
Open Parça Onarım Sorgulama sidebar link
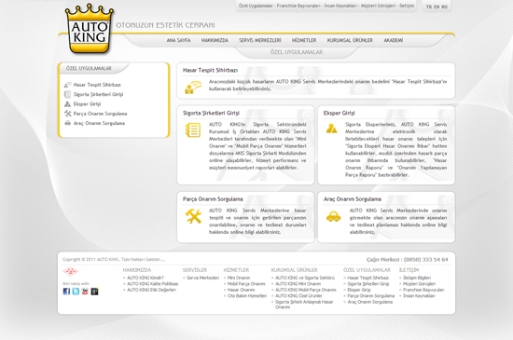[x=100, y=114]
